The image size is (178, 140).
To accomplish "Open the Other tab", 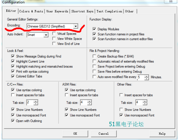I will 130,11.
